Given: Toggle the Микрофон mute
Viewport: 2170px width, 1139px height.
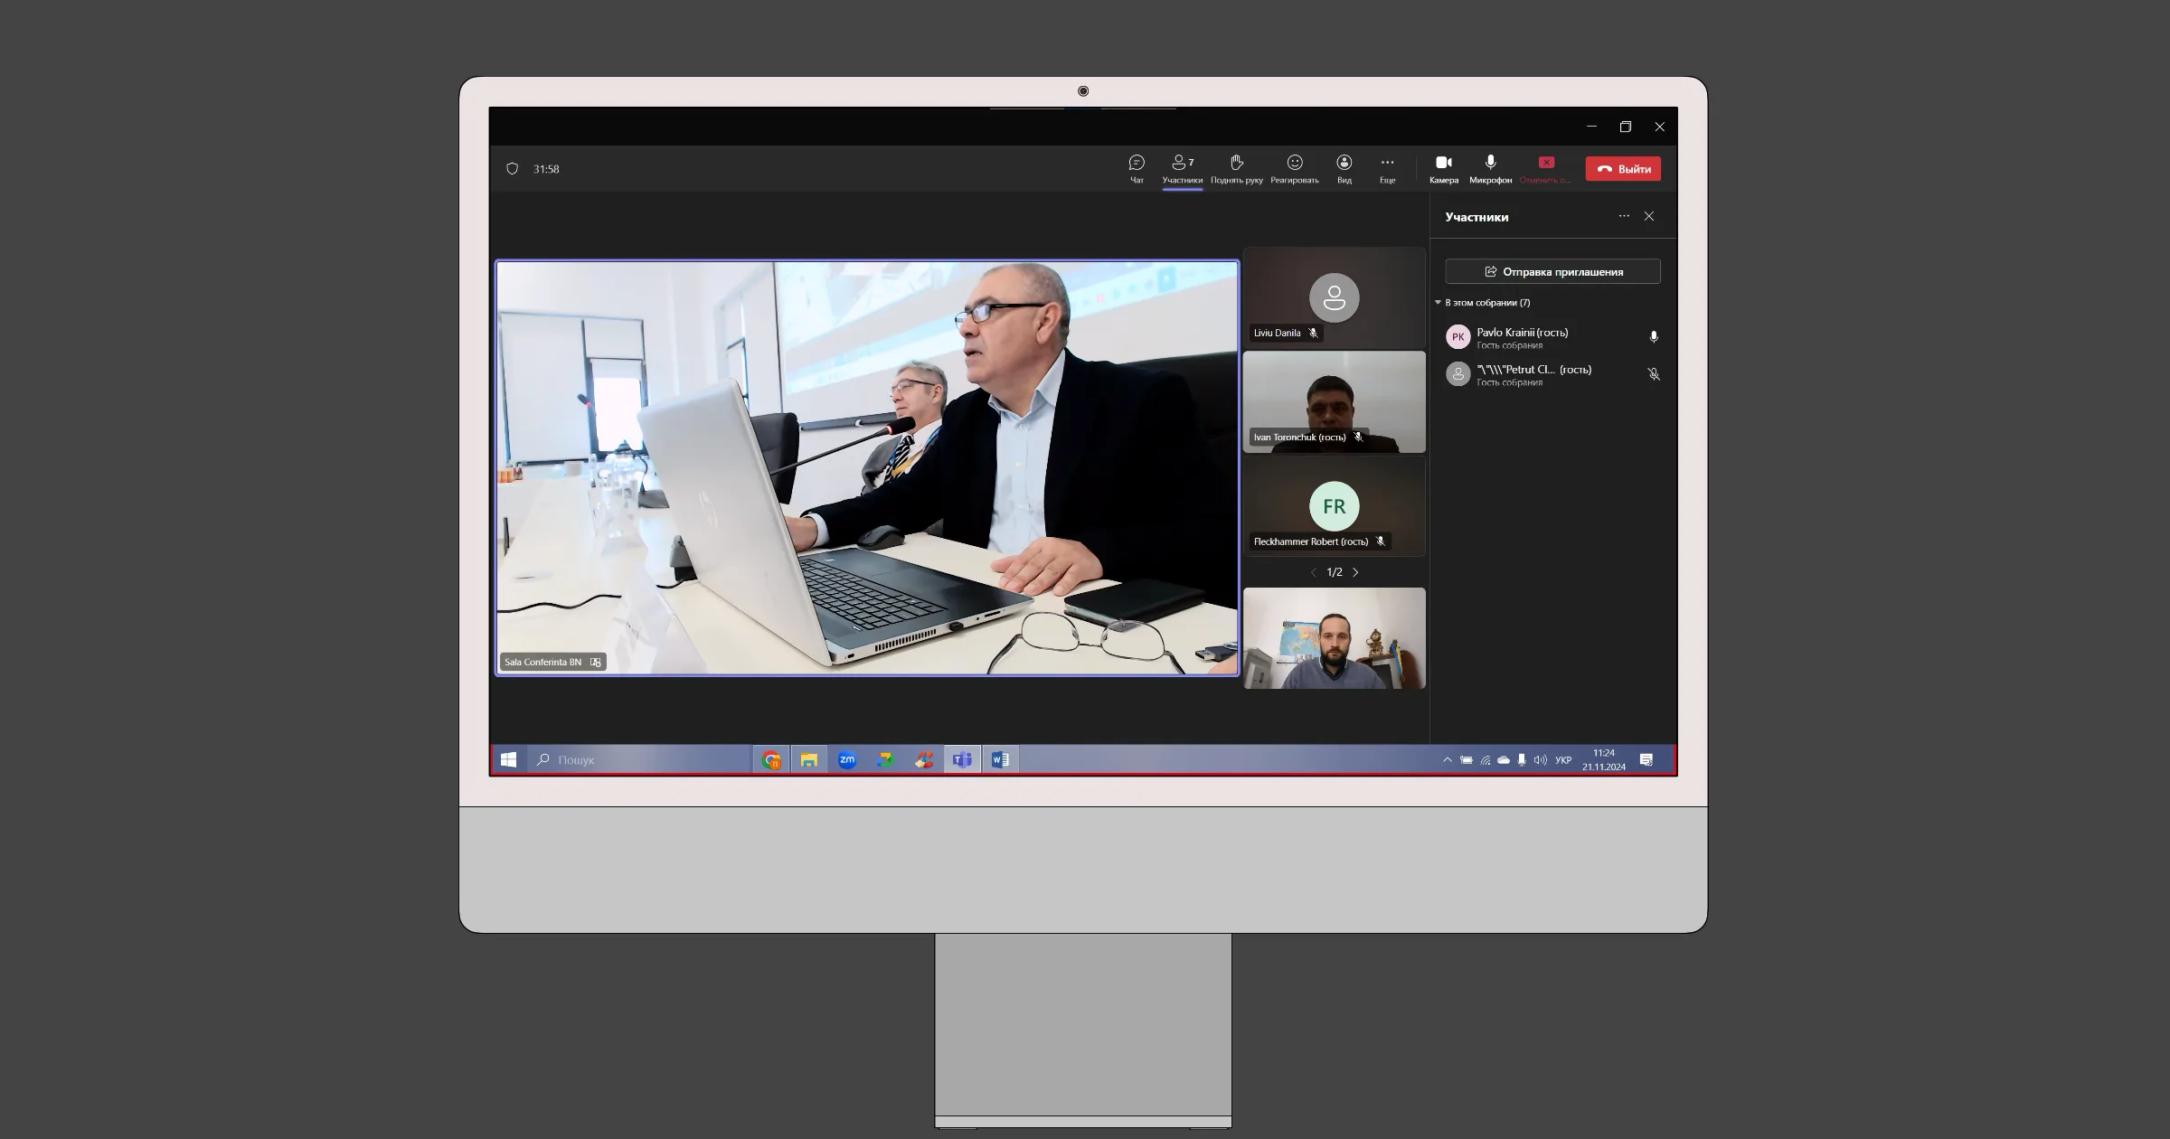Looking at the screenshot, I should click(1490, 169).
